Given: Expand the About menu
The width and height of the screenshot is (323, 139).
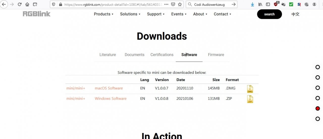Looking at the screenshot, I should tap(200, 14).
